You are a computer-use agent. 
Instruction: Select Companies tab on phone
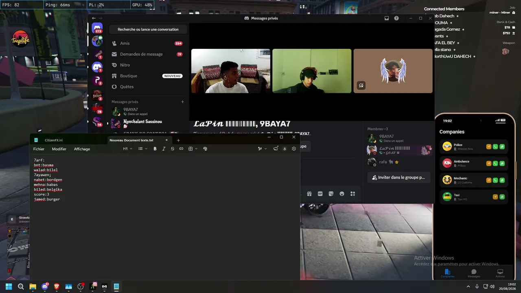(447, 273)
